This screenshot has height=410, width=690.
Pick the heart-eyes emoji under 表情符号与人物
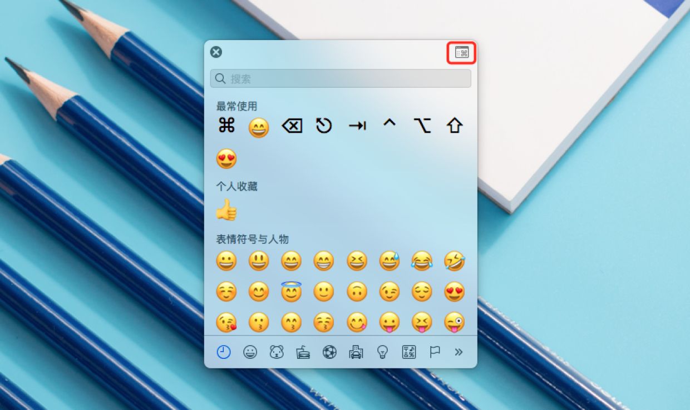pyautogui.click(x=455, y=292)
